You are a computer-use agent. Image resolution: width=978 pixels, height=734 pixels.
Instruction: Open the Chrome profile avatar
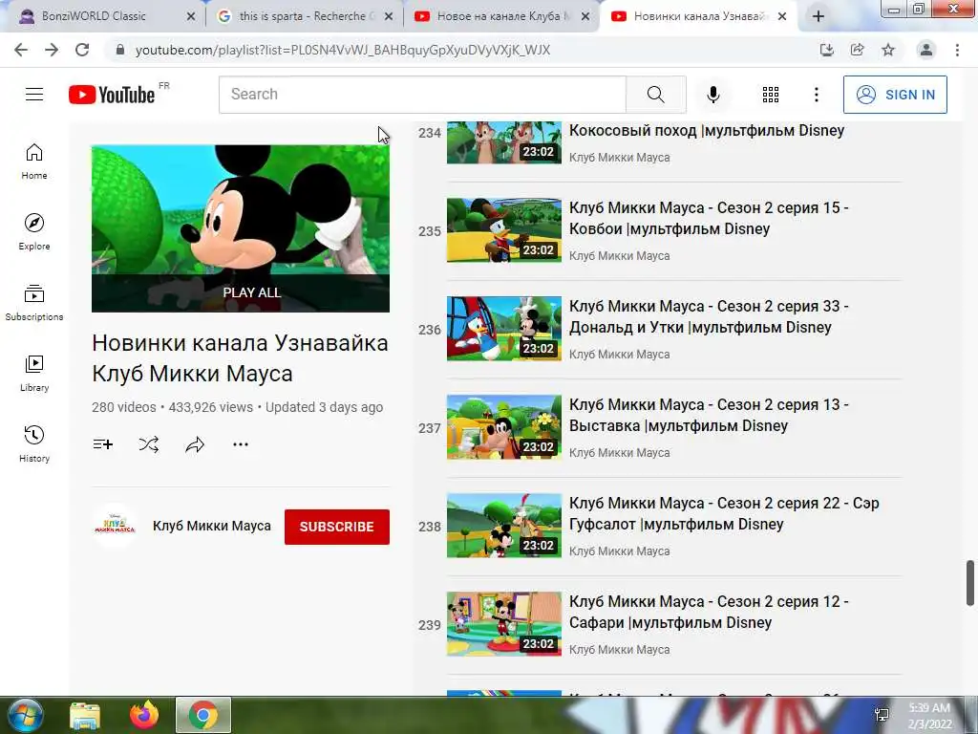click(x=926, y=50)
